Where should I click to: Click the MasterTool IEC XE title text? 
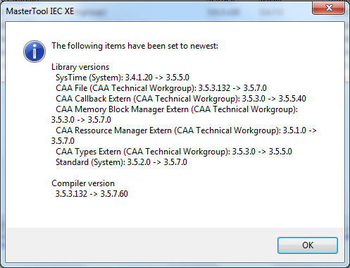pyautogui.click(x=40, y=11)
